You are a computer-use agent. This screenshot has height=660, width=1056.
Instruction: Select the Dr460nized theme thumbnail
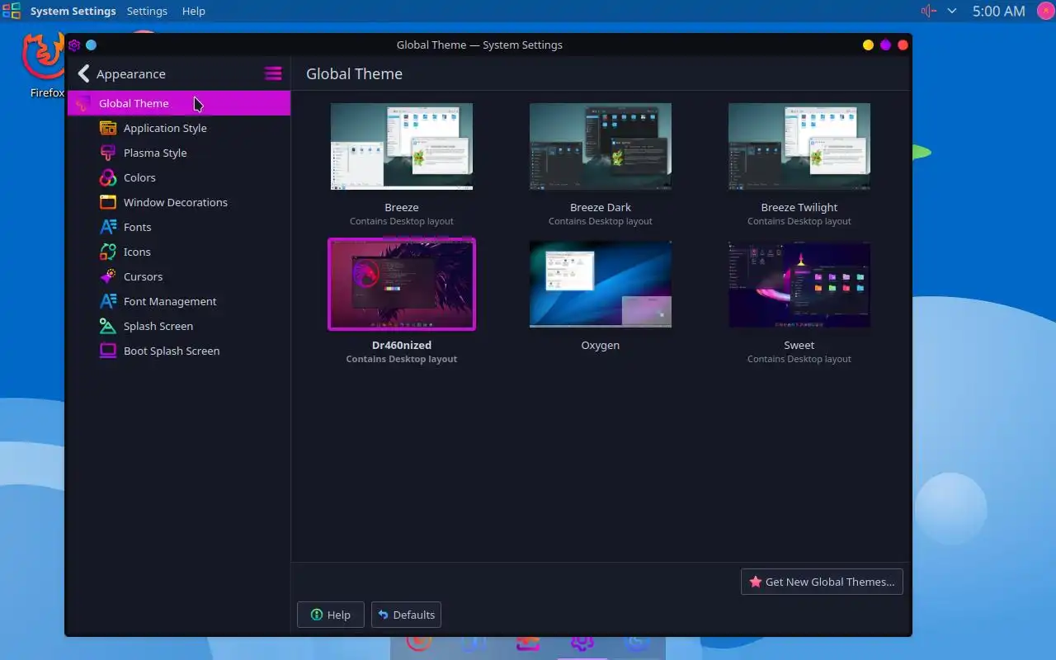[402, 284]
